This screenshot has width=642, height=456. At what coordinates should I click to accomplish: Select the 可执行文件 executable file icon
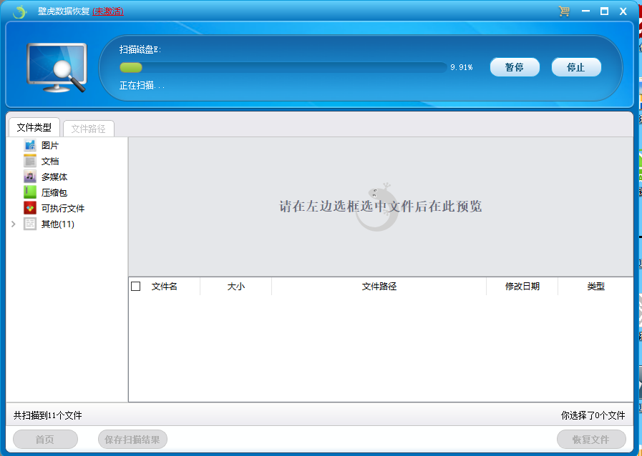pyautogui.click(x=30, y=207)
